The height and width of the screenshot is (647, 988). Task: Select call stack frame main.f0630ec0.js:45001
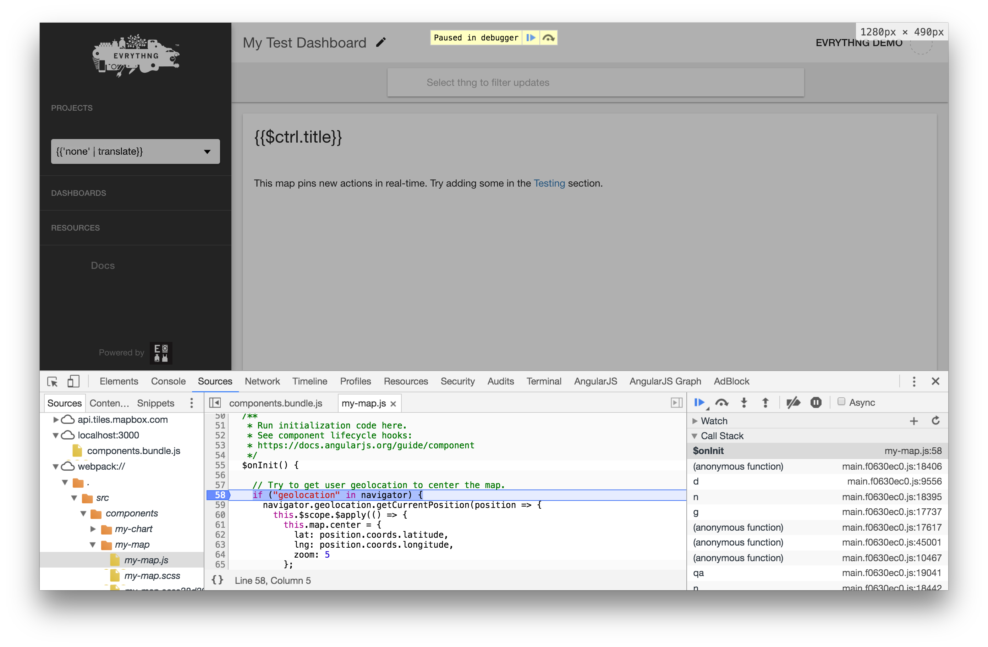[x=817, y=542]
